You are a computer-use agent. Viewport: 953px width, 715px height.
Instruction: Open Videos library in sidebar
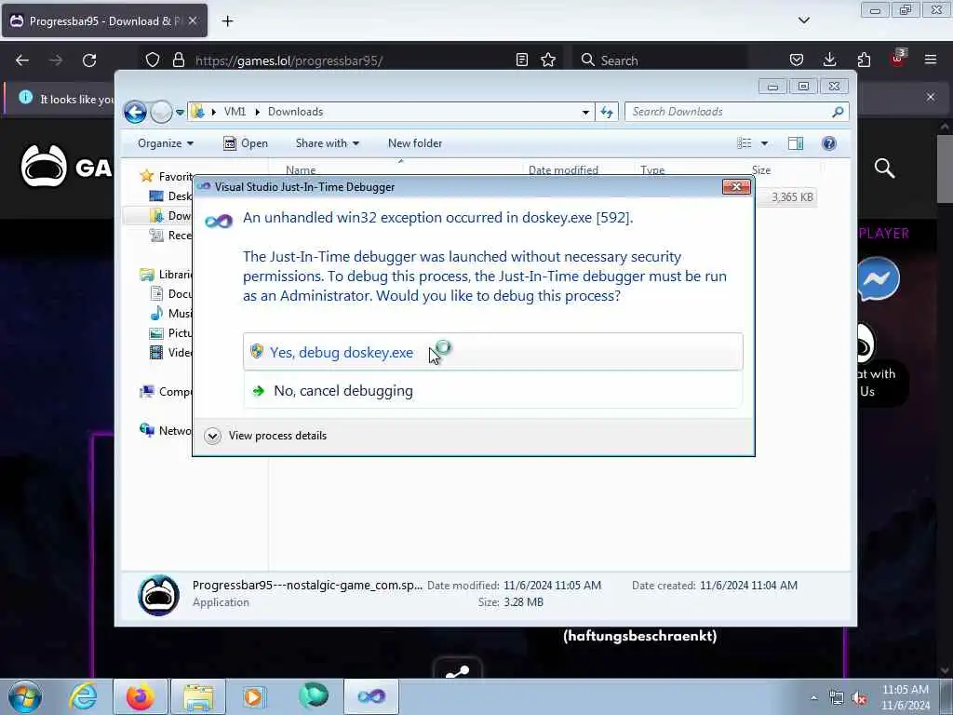click(x=170, y=352)
